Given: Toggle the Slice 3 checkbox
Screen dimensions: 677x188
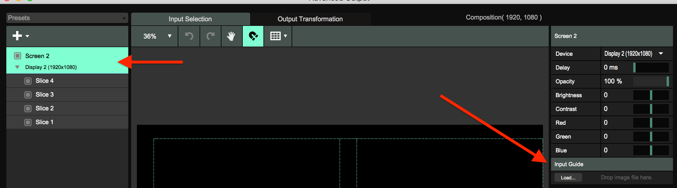Looking at the screenshot, I should [28, 95].
